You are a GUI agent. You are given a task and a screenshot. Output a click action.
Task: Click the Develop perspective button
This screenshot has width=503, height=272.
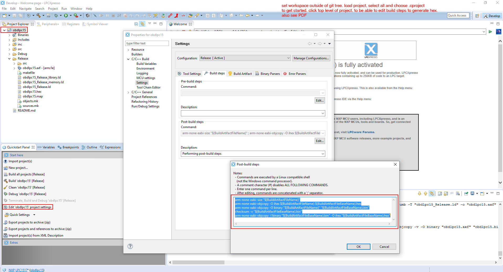pos(492,16)
